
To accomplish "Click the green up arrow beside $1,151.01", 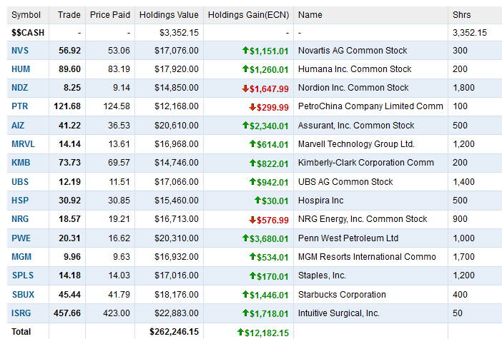I will 245,50.
